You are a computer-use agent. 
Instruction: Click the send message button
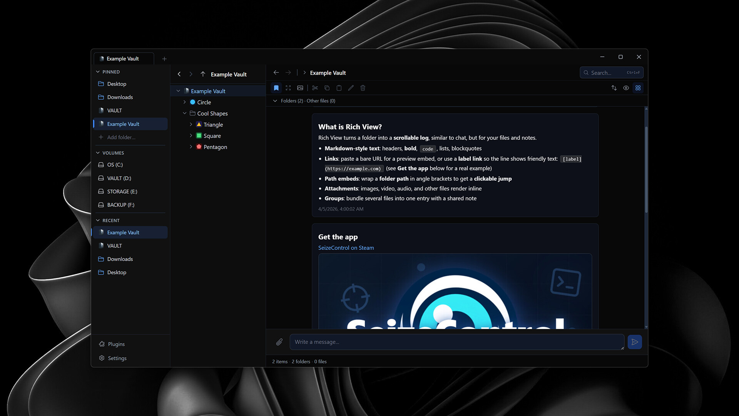click(x=634, y=342)
